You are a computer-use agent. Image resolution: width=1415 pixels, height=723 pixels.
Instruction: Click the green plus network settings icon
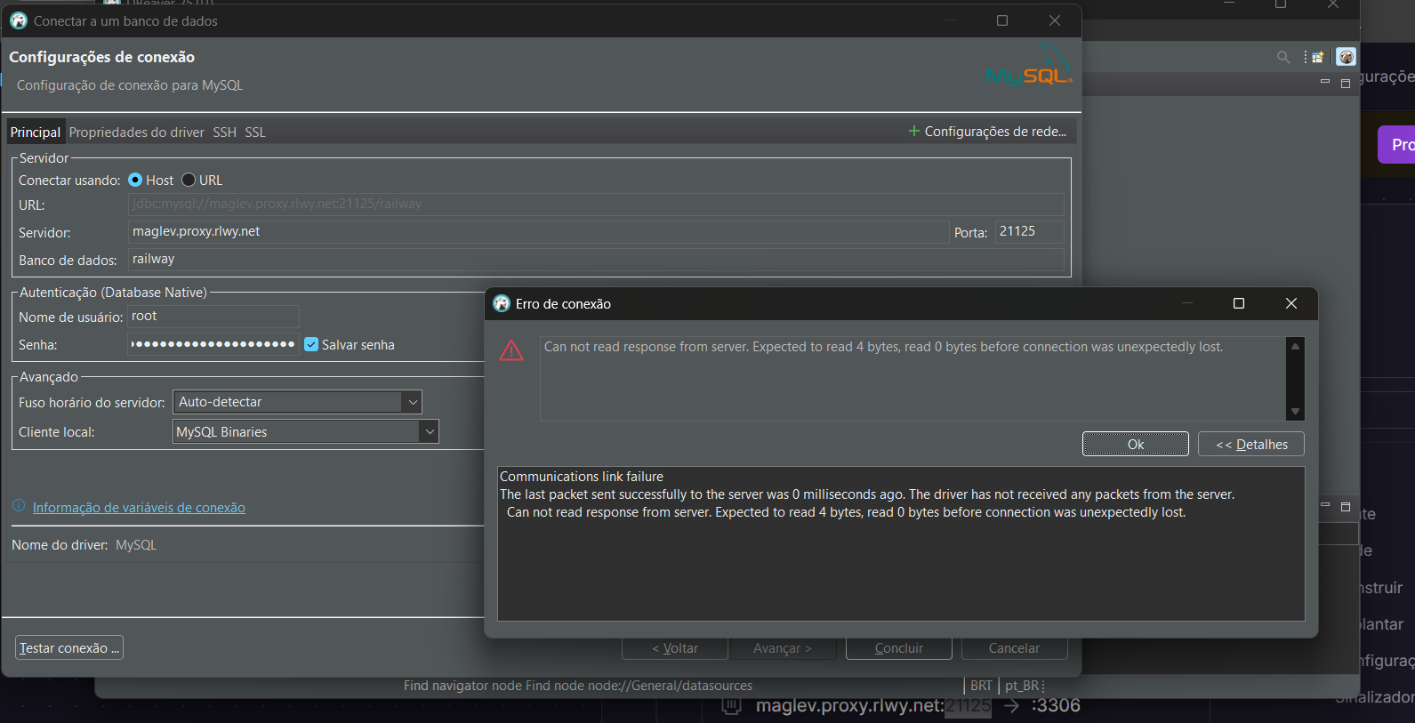pyautogui.click(x=913, y=131)
